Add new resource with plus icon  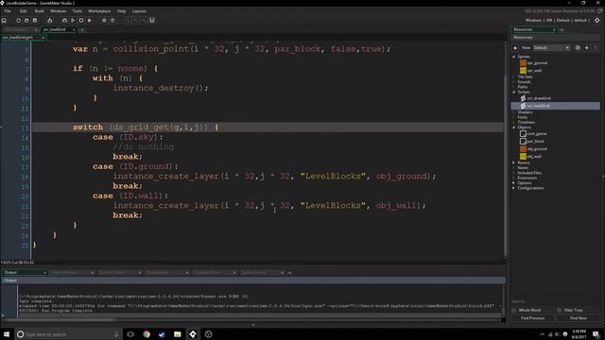pyautogui.click(x=587, y=48)
